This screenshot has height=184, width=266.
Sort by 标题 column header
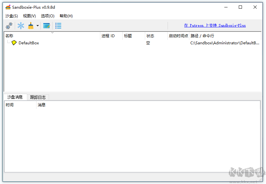click(134, 36)
